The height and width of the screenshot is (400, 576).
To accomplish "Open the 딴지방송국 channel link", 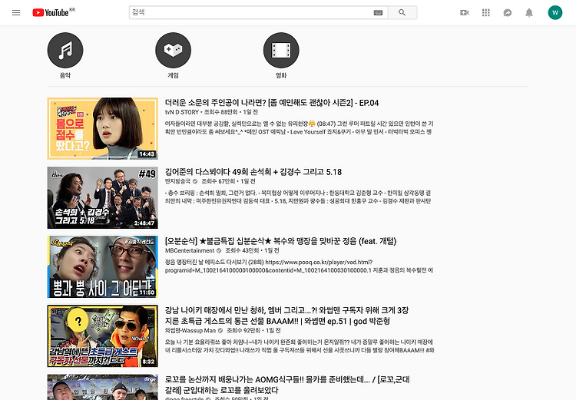I will coord(178,181).
